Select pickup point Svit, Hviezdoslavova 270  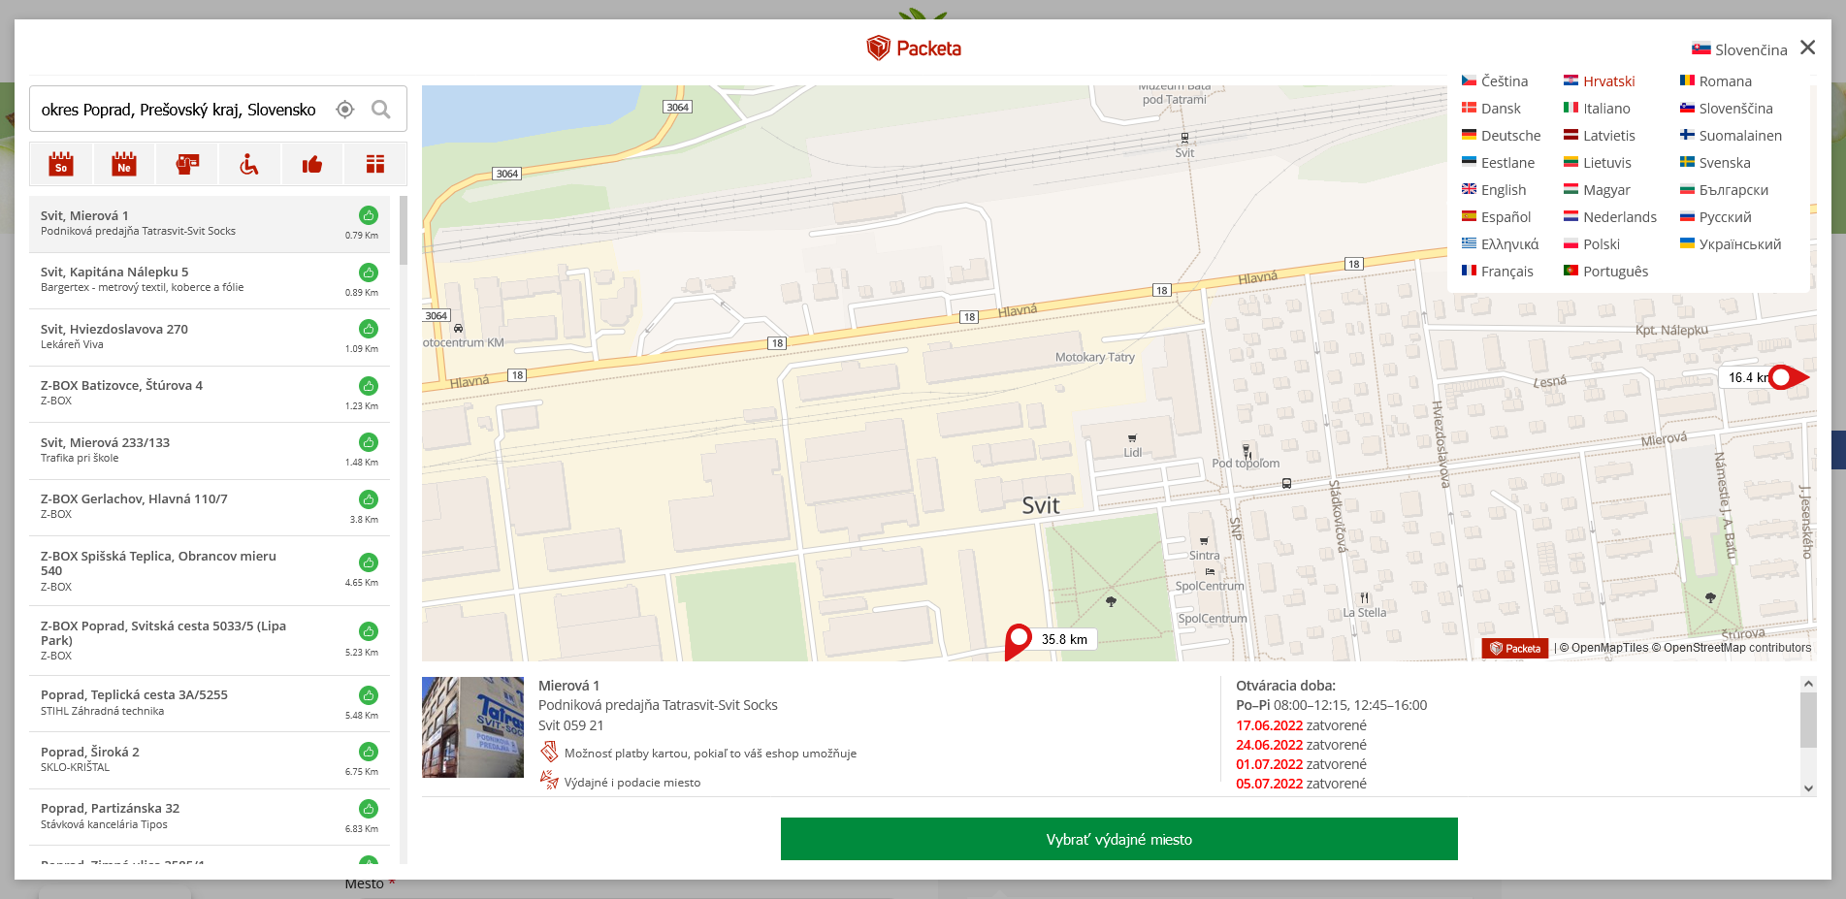[210, 337]
